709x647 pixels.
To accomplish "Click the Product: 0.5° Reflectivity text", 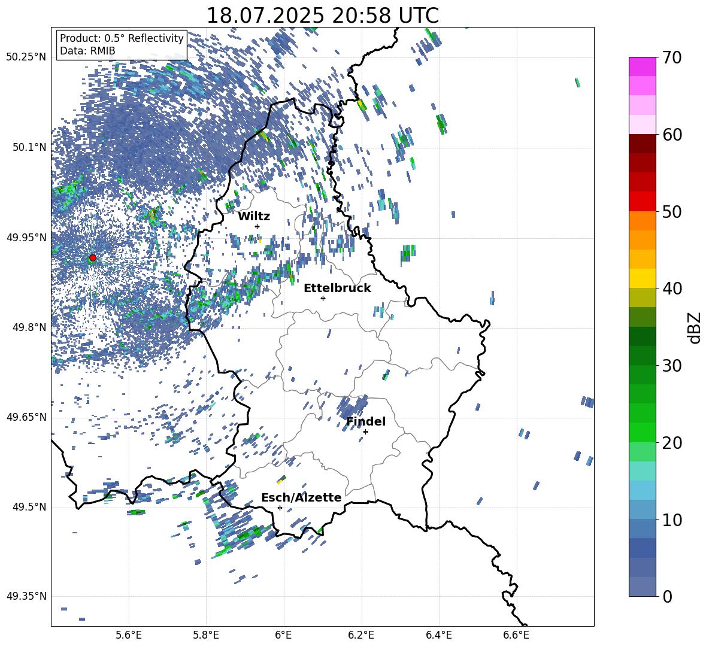I will pyautogui.click(x=122, y=38).
